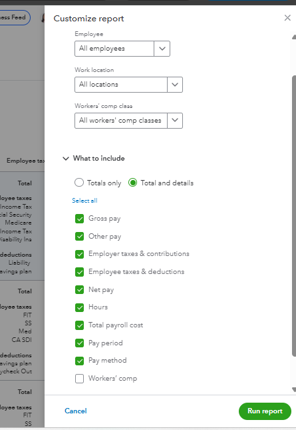Uncheck the Hours checkbox
The height and width of the screenshot is (430, 296).
79,307
